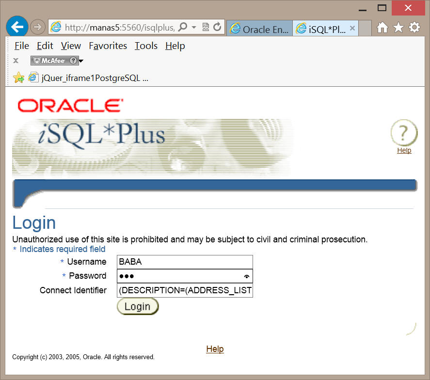Click the Login button
Image resolution: width=430 pixels, height=380 pixels.
coord(138,306)
